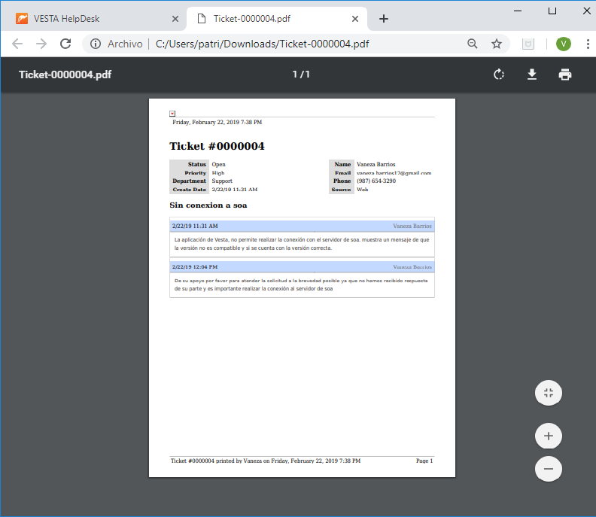Download the Ticket-0000004.pdf file
596x517 pixels.
click(531, 75)
